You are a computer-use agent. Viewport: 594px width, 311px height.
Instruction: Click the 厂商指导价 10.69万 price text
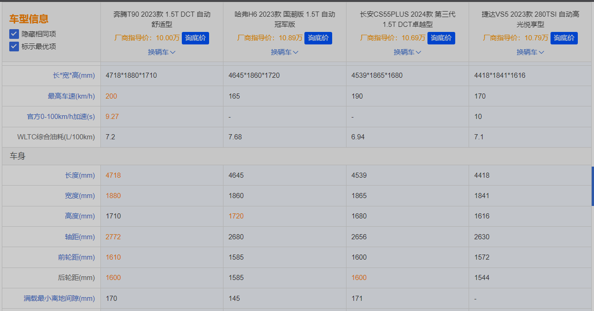393,38
